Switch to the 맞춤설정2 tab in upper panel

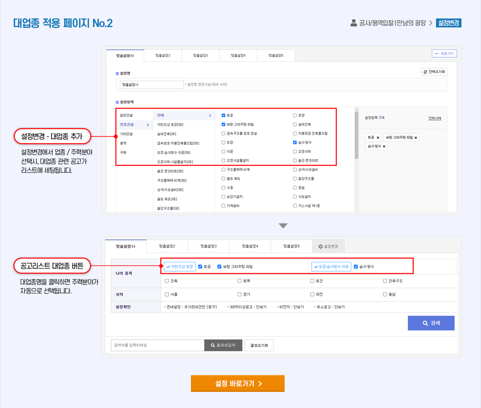(163, 56)
